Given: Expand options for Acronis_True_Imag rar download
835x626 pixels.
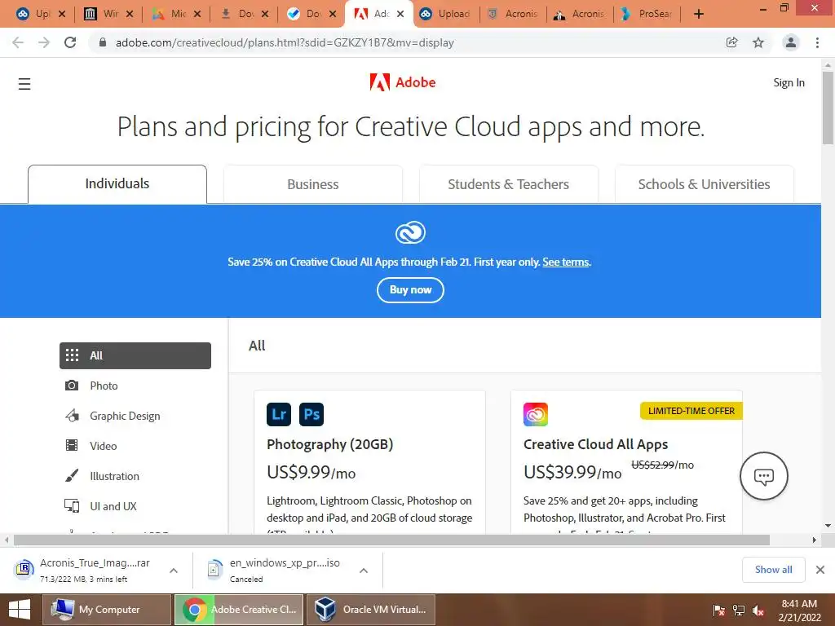Looking at the screenshot, I should pos(174,570).
